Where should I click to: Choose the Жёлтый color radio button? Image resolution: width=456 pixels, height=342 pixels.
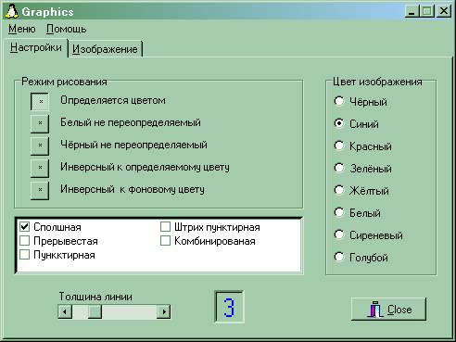pos(339,190)
